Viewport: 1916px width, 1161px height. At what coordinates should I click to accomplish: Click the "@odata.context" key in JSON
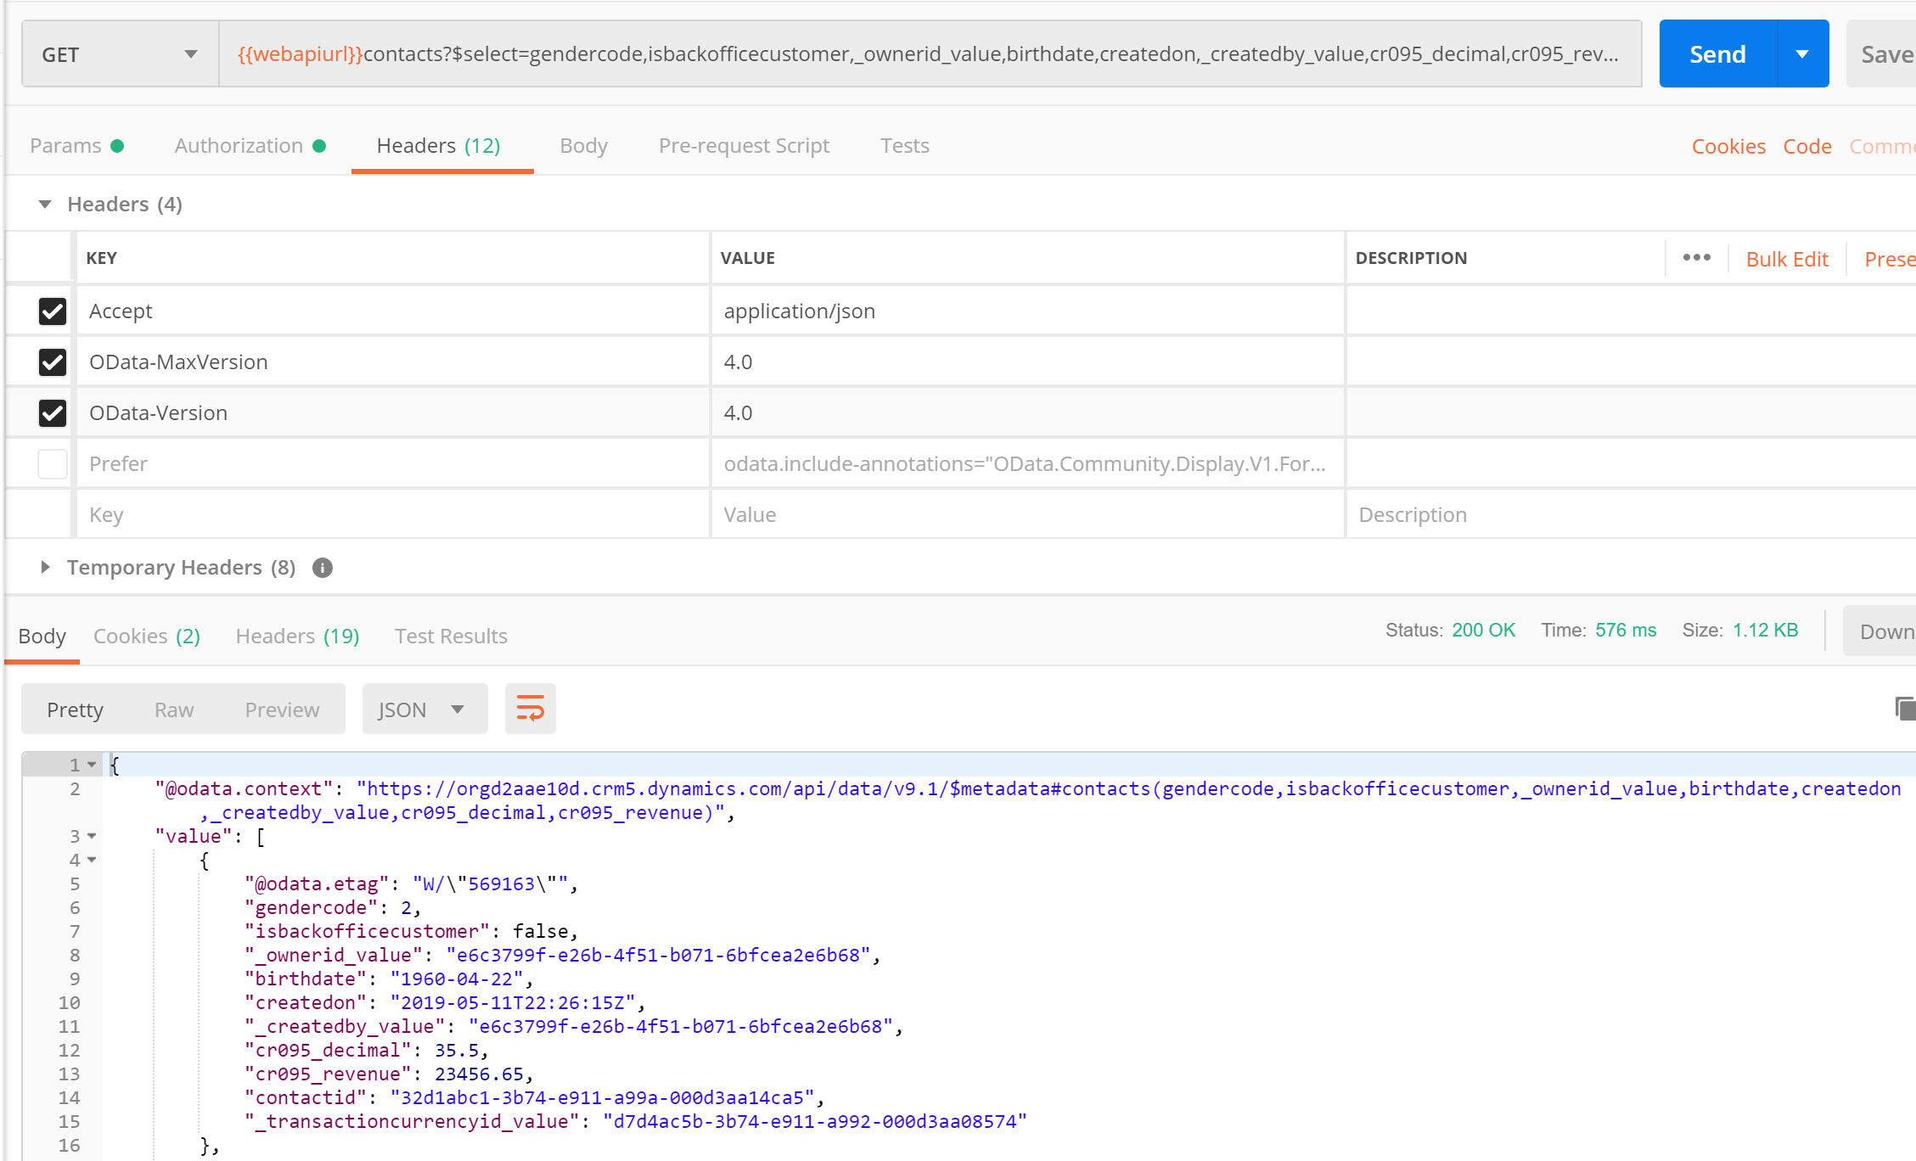[244, 789]
